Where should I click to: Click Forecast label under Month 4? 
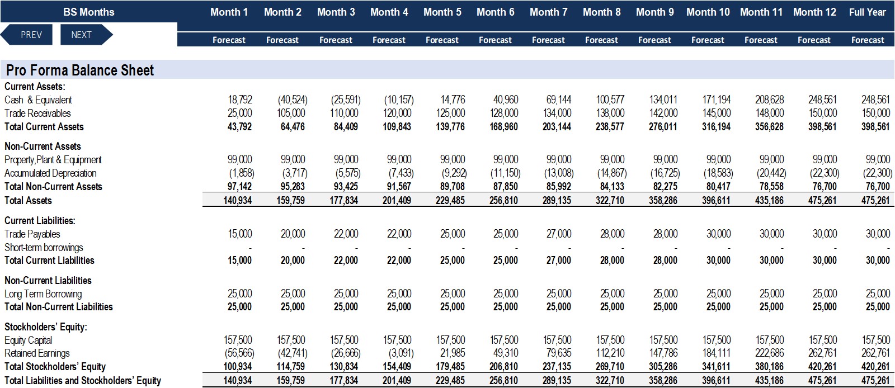(x=389, y=40)
